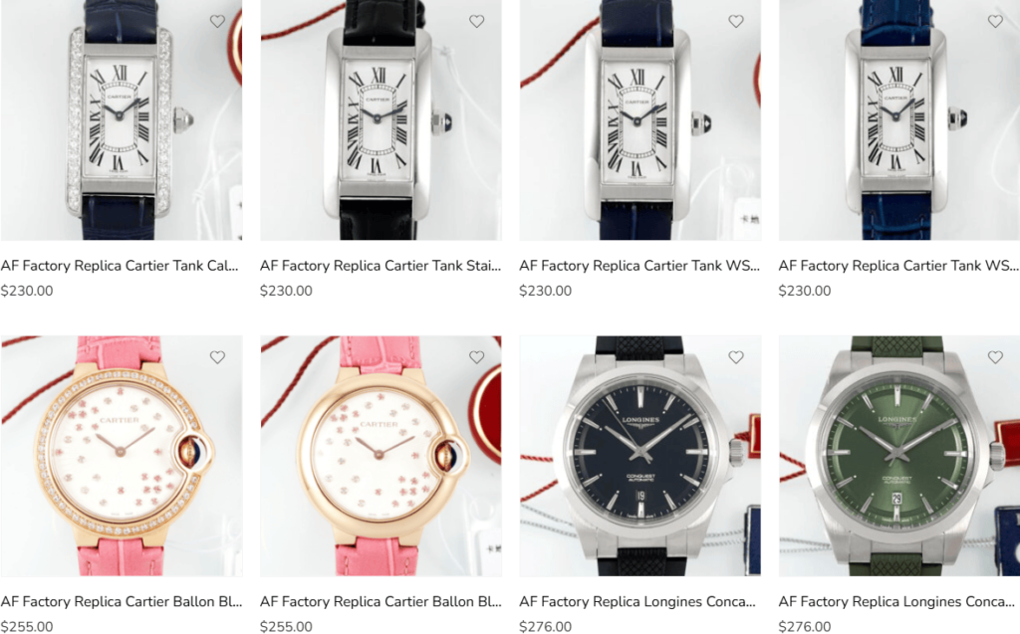Heart the plain rose gold Ballon Bleu watch
The width and height of the screenshot is (1020, 634).
(x=477, y=357)
